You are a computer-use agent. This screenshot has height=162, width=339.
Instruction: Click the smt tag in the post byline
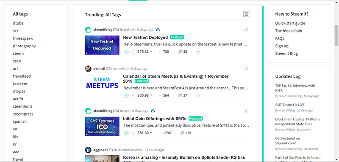tap(127, 111)
